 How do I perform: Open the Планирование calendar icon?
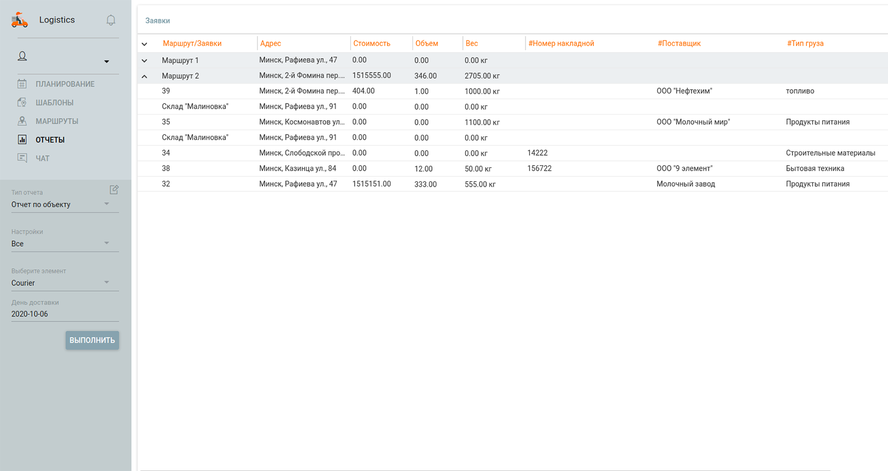click(x=22, y=84)
